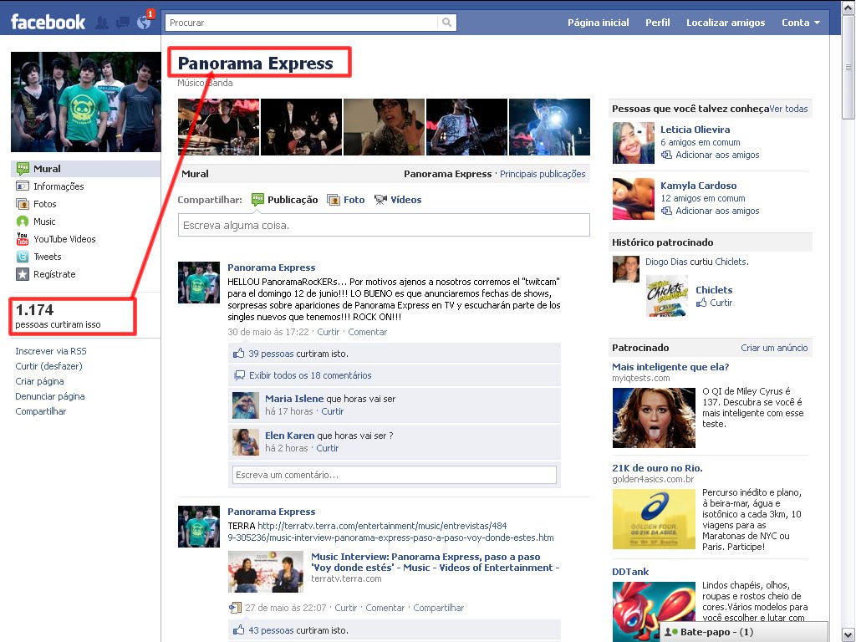Open Localizar amigos

coord(726,23)
